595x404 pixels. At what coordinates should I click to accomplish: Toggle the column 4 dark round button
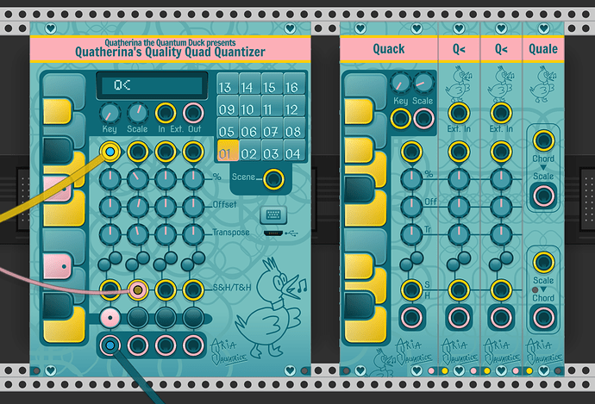pos(193,318)
